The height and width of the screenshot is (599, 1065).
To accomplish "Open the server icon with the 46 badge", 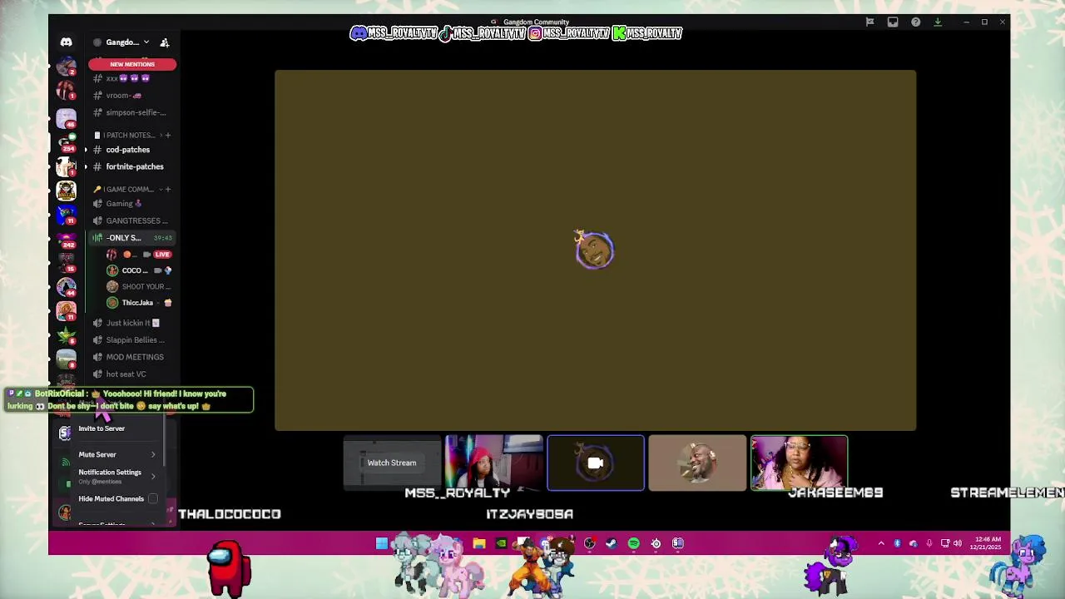I will [x=67, y=118].
